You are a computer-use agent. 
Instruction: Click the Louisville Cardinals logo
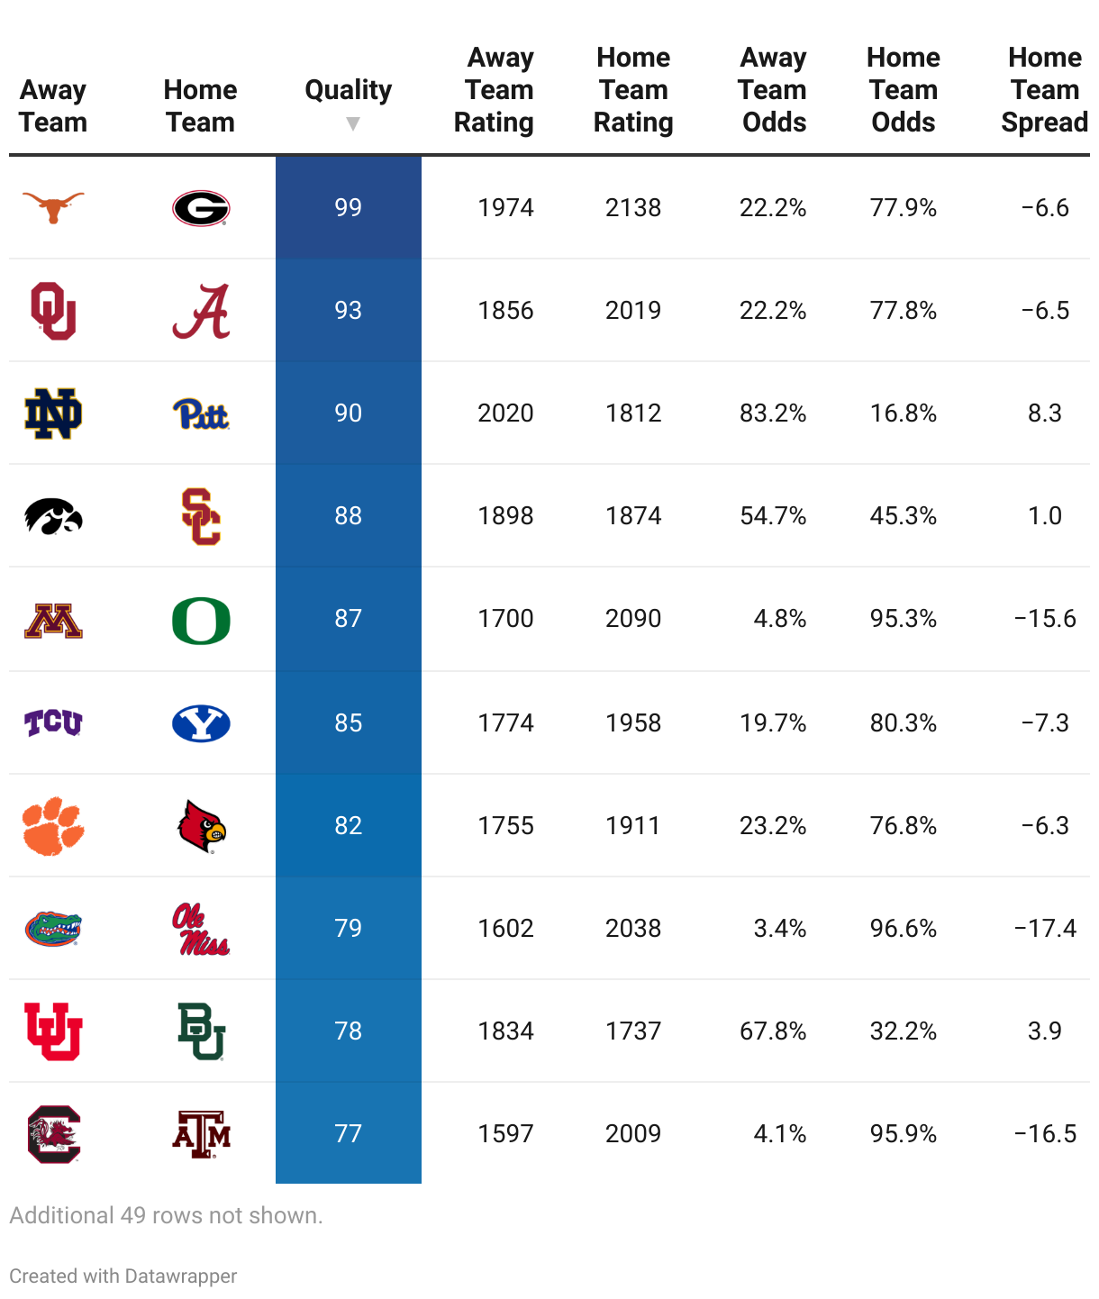pyautogui.click(x=201, y=826)
